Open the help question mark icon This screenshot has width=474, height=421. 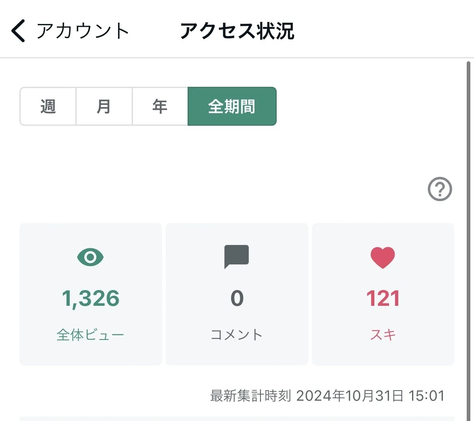(440, 189)
